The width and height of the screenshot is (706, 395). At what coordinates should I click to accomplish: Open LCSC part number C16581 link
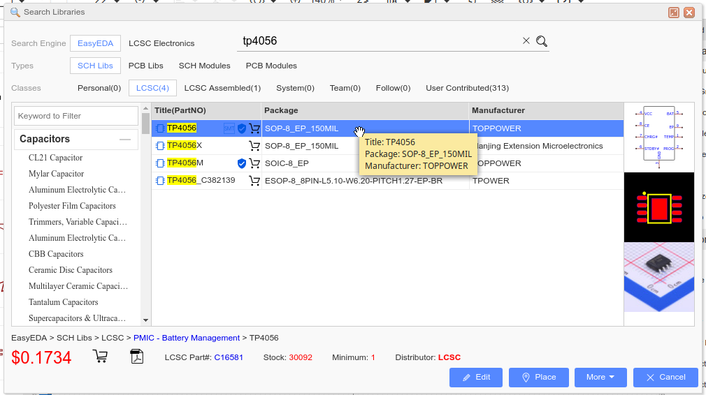(x=229, y=358)
